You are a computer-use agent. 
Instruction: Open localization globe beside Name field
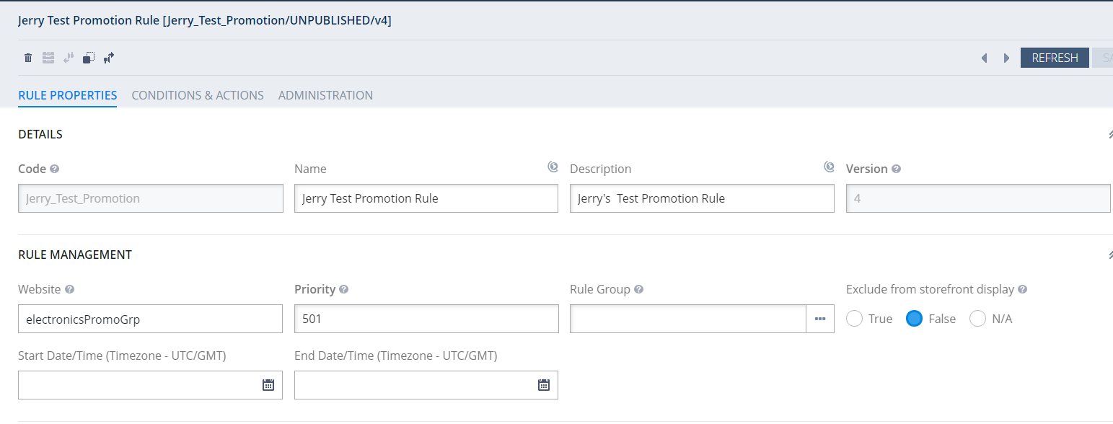[x=553, y=167]
